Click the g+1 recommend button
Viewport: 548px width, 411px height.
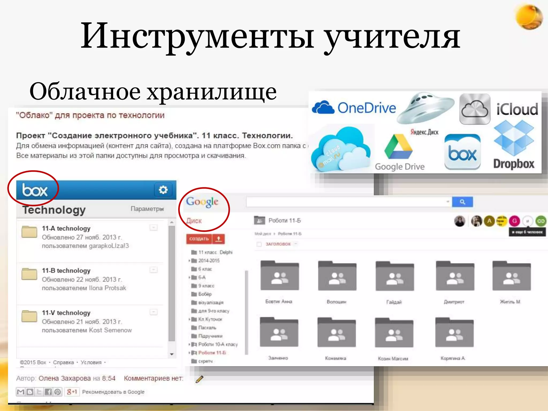coord(72,392)
